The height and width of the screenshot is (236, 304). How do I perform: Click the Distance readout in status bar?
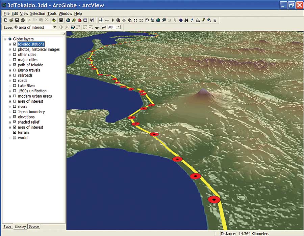[245, 234]
